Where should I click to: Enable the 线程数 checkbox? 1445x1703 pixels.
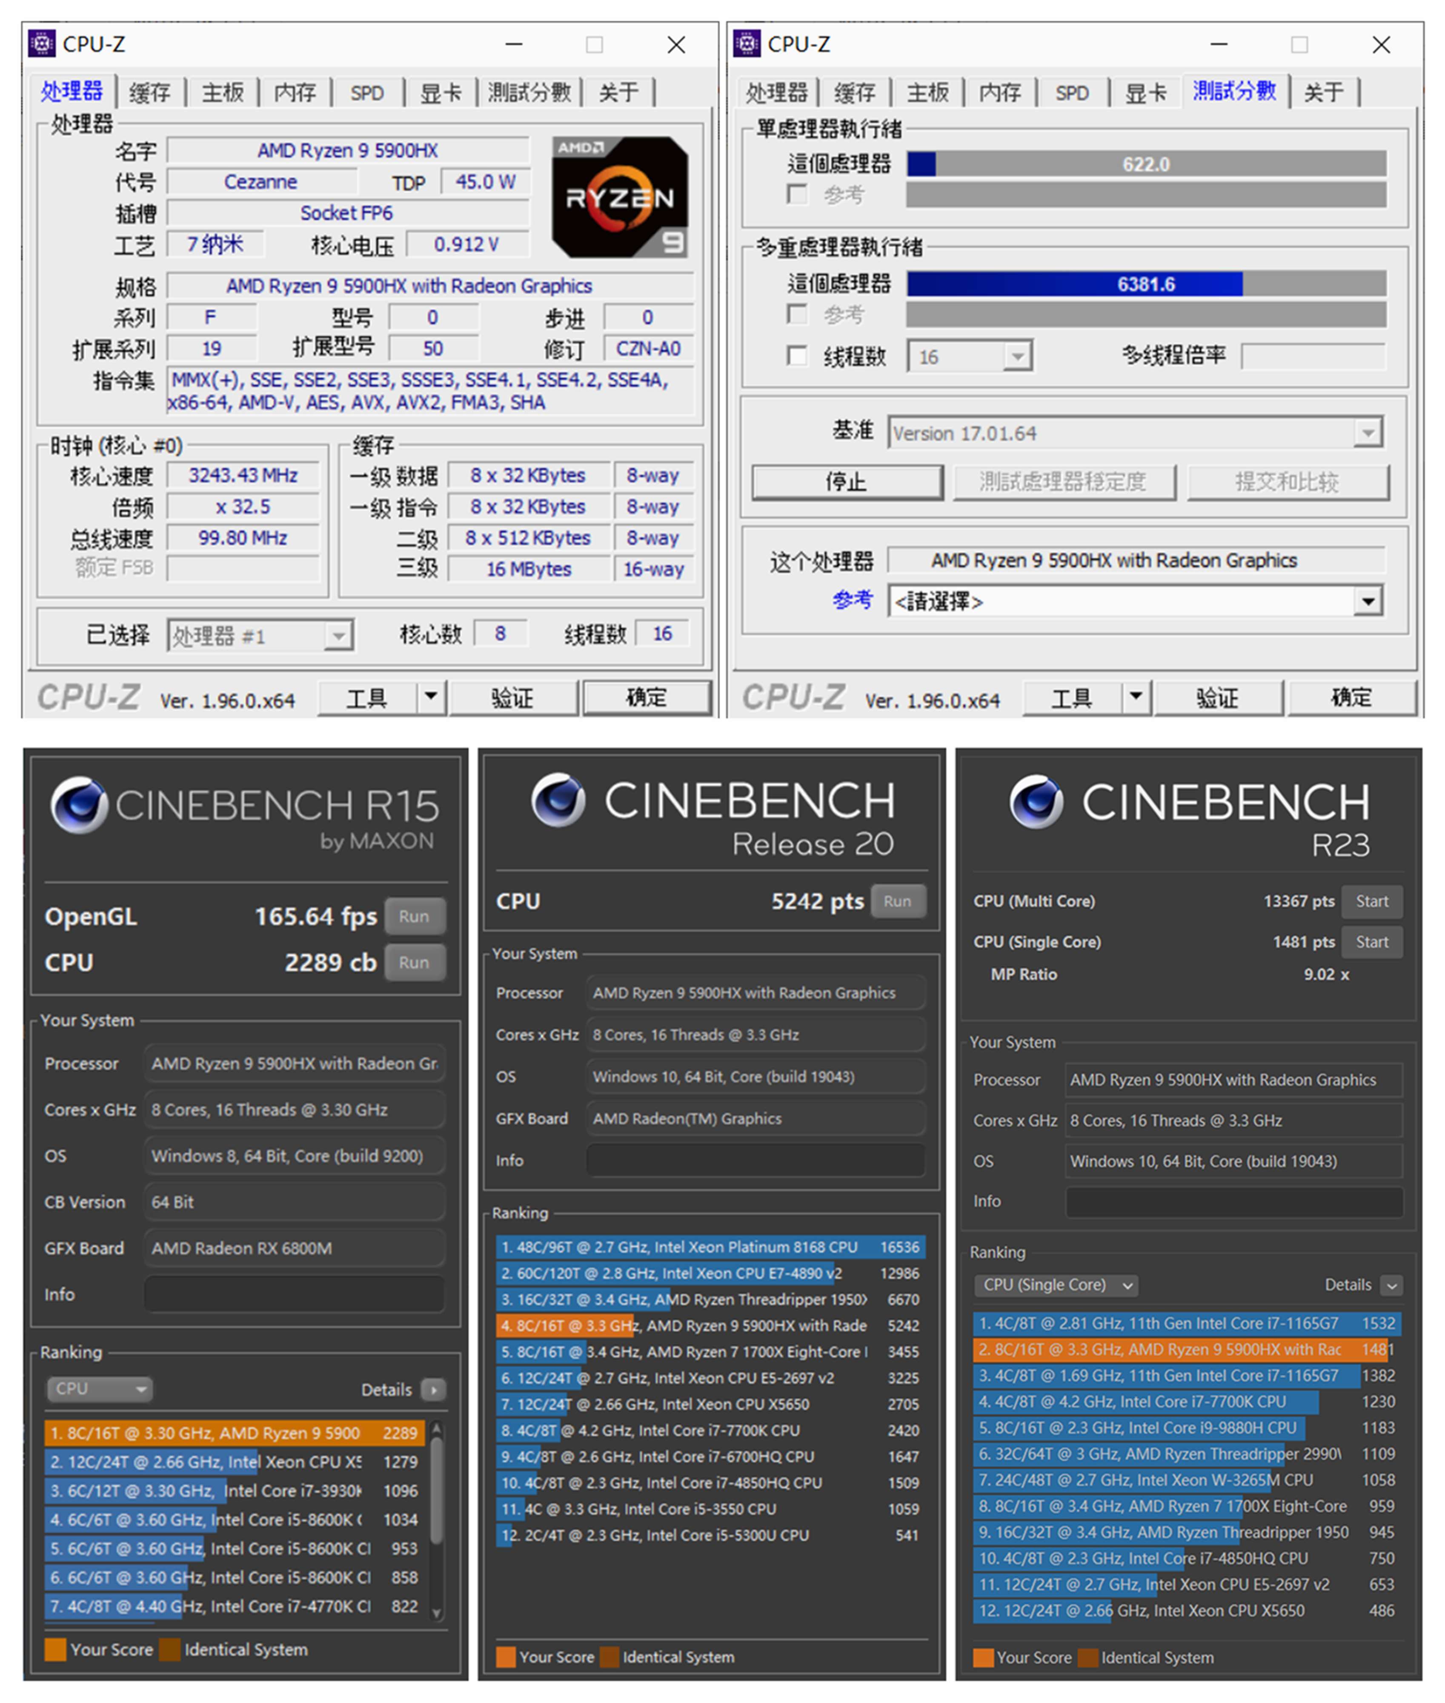pos(796,356)
